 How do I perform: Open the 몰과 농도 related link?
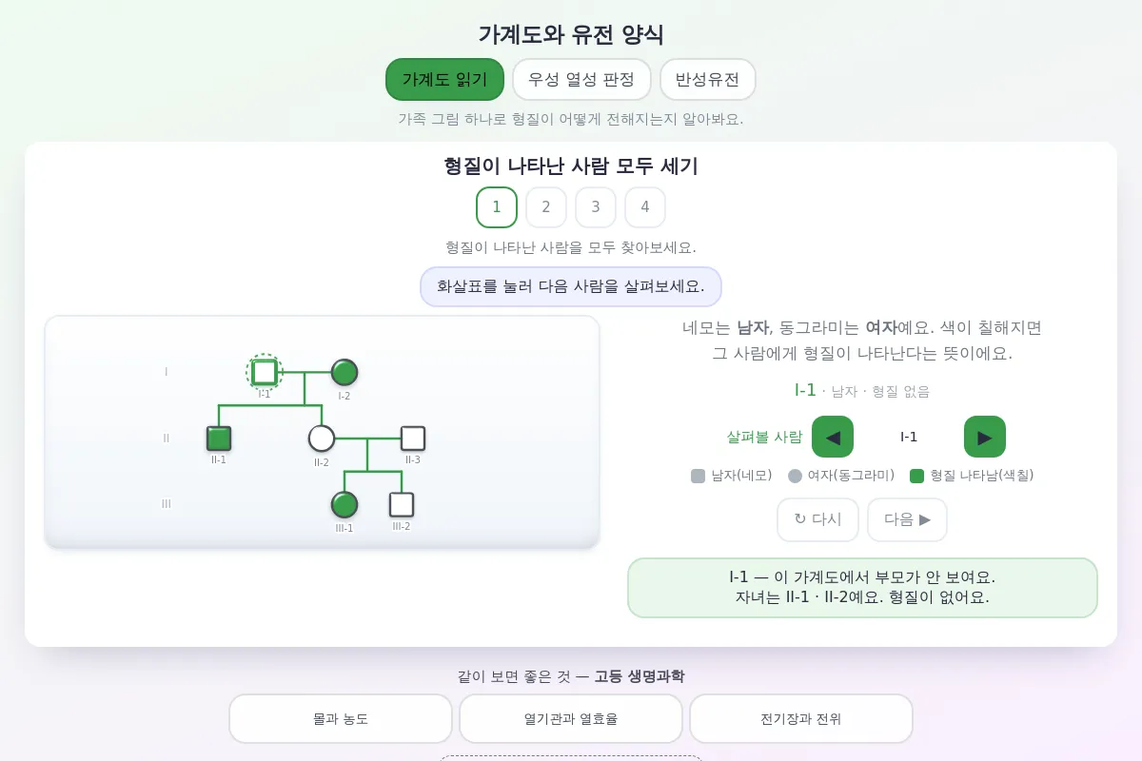(x=341, y=718)
